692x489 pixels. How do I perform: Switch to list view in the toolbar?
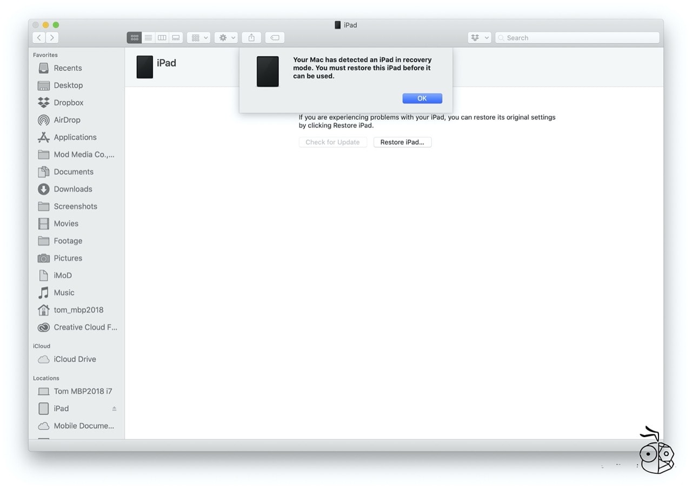pos(148,37)
